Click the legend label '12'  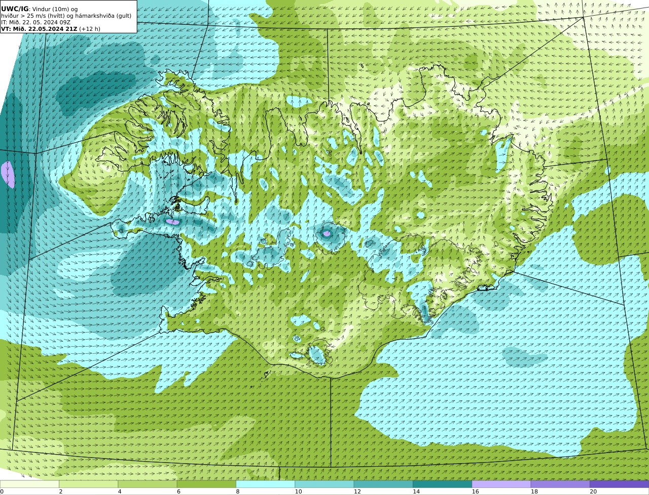pos(357,491)
